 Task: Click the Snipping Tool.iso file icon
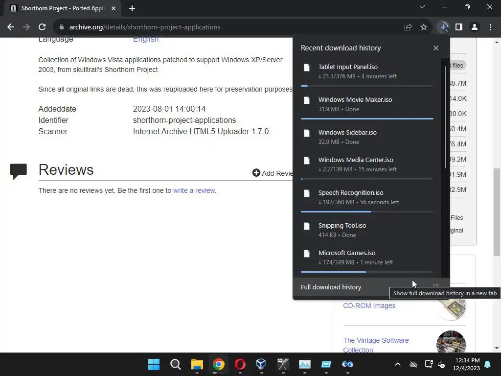click(x=307, y=226)
